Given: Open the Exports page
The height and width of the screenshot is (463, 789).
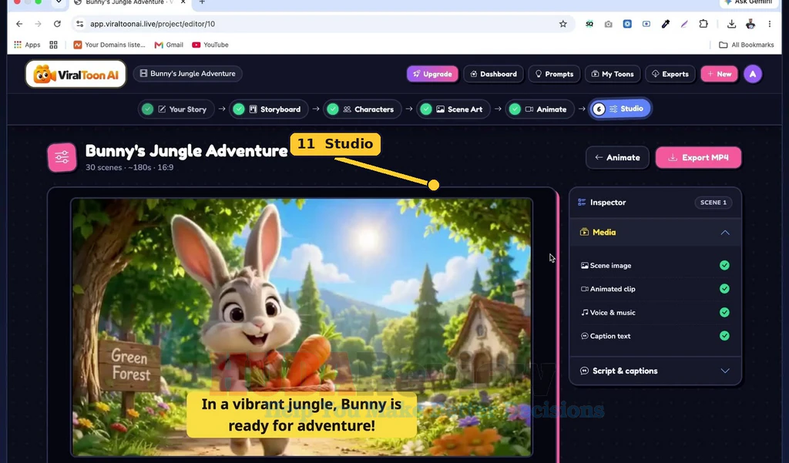Looking at the screenshot, I should pos(670,74).
